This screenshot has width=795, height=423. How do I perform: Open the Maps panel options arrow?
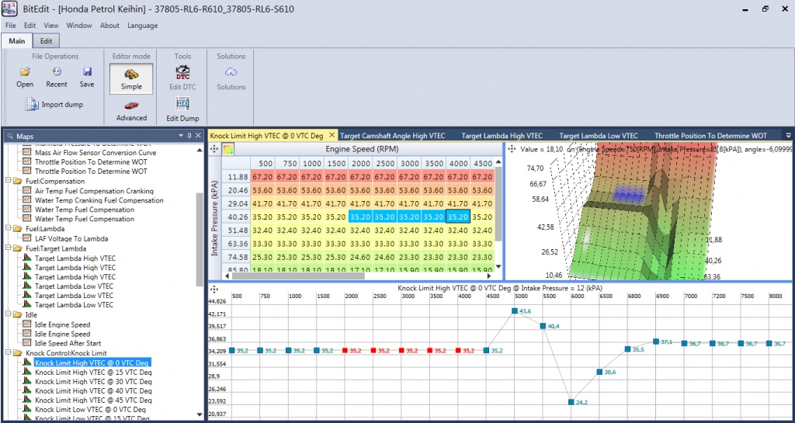point(181,136)
